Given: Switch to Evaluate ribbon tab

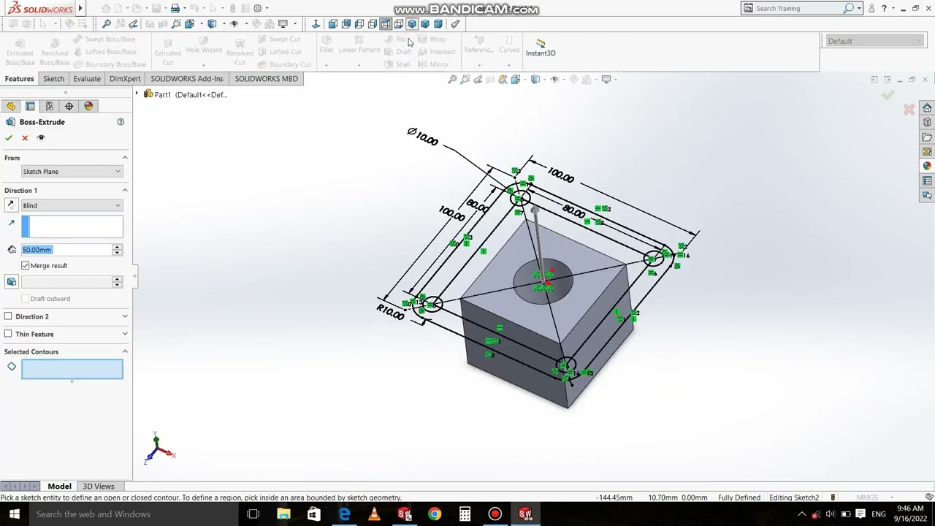Looking at the screenshot, I should tap(86, 79).
